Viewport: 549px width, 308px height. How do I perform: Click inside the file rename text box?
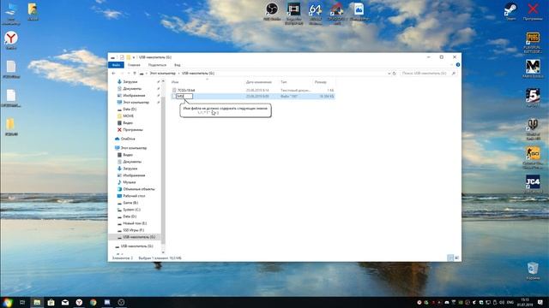pyautogui.click(x=184, y=96)
